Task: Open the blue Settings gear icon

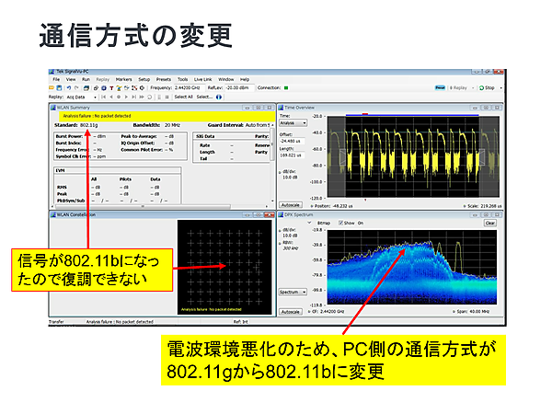Action: 104,88
